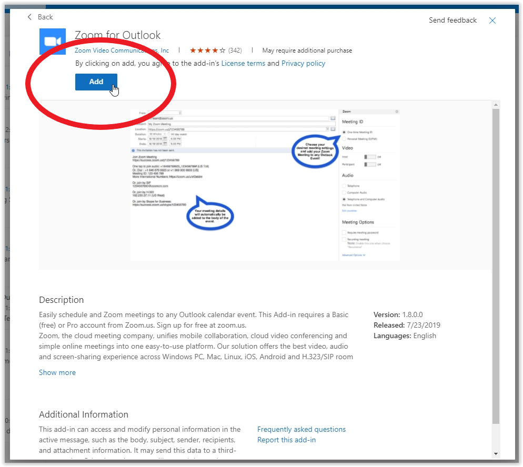Viewport: 523px width, 467px height.
Task: Click Send feedback
Action: pos(452,21)
